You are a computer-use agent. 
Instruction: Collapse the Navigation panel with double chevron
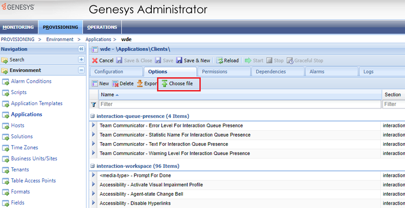click(82, 49)
